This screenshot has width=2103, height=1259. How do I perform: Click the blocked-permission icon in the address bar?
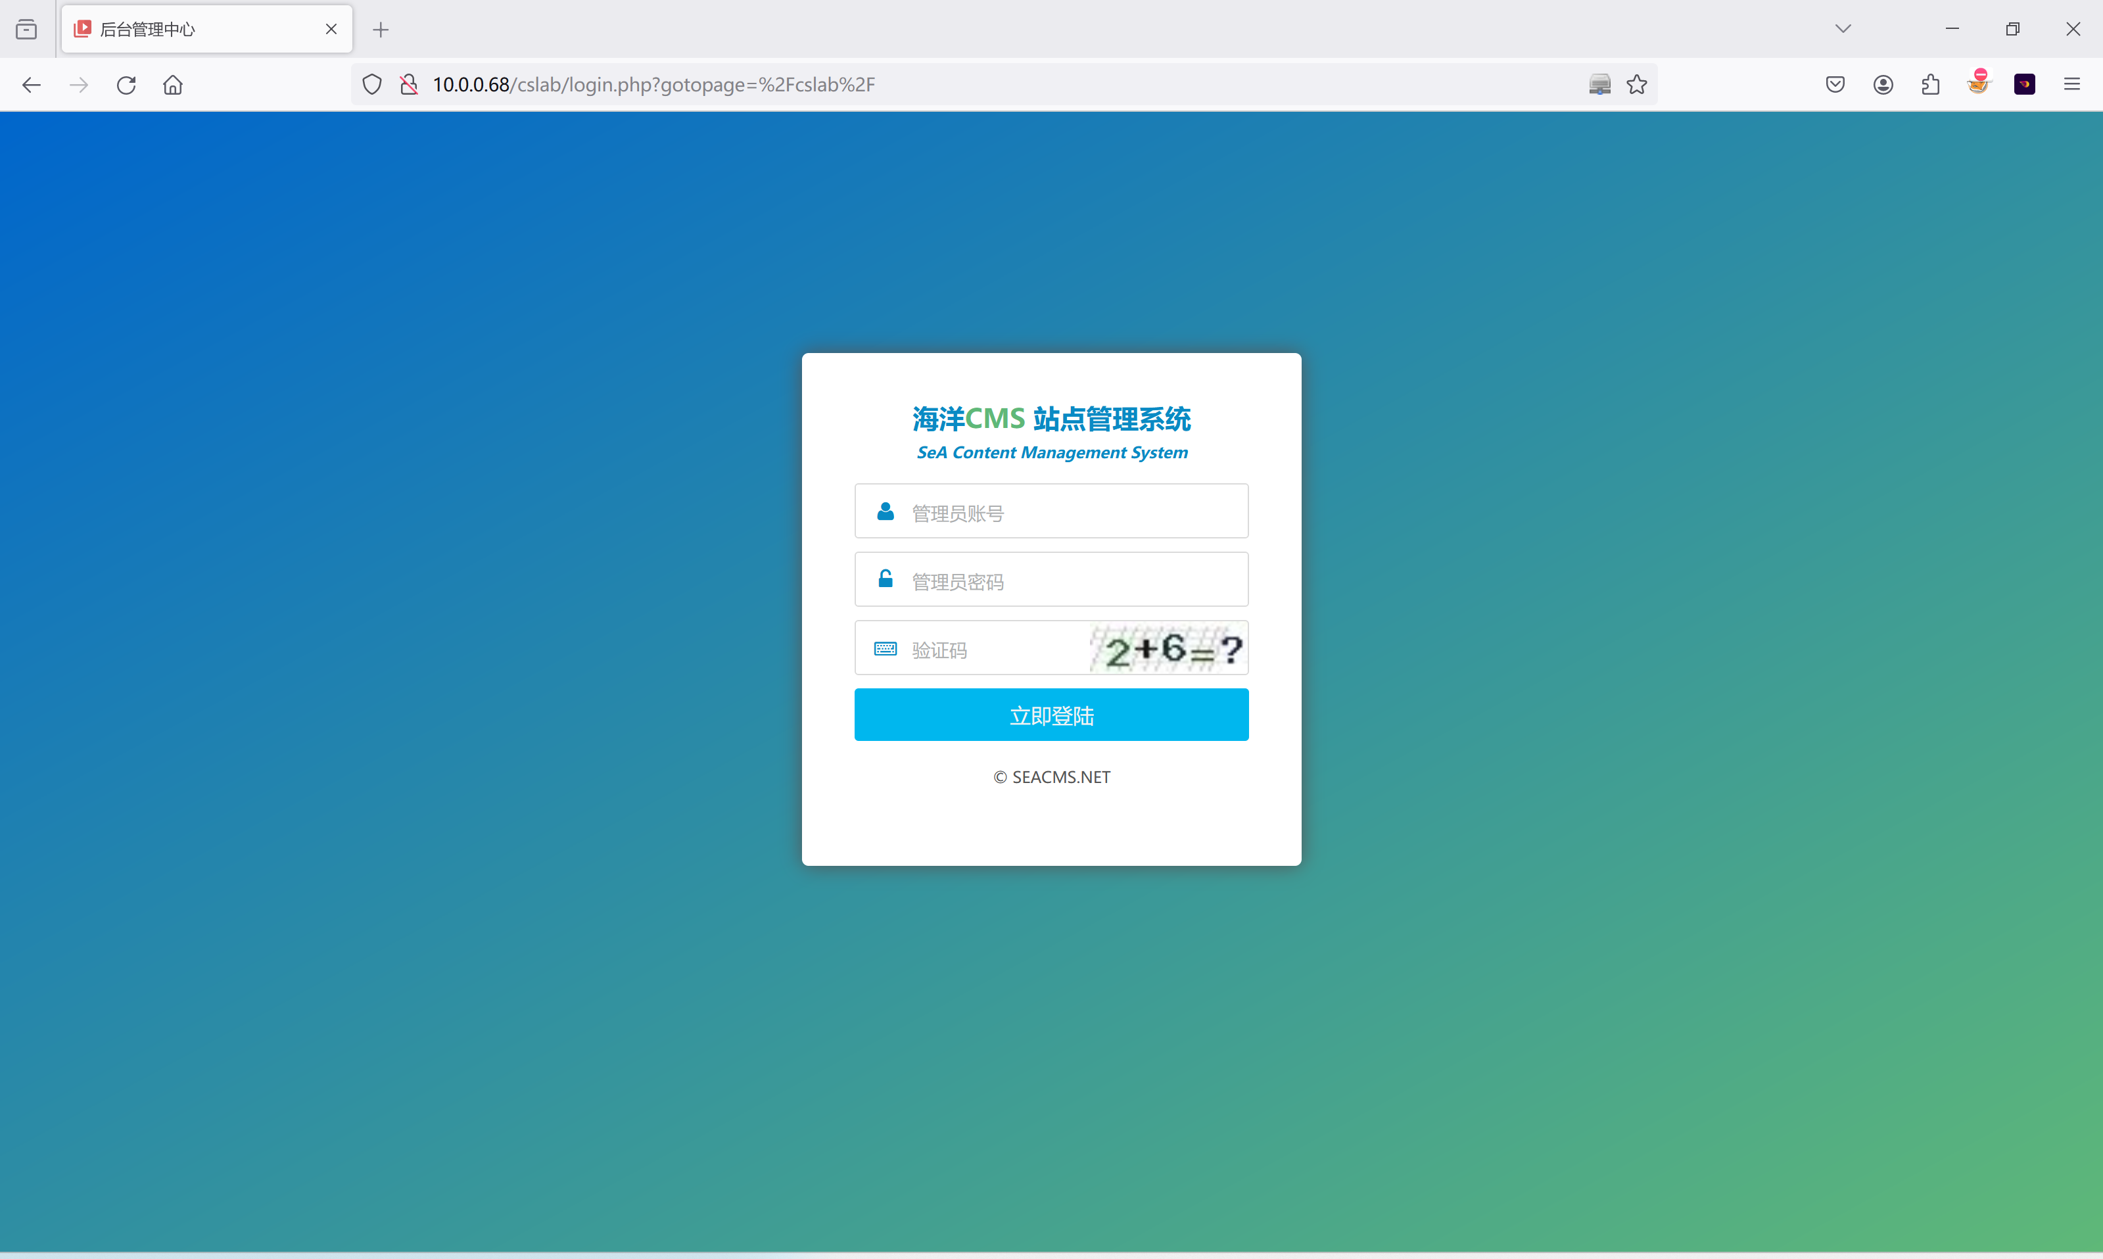(410, 84)
